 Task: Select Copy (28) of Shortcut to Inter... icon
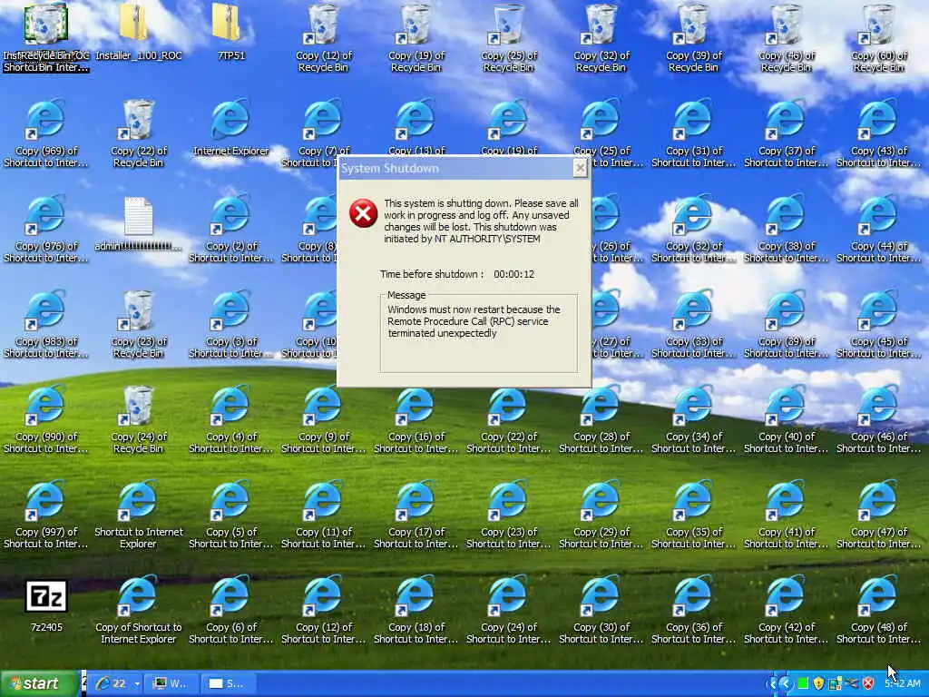click(601, 420)
